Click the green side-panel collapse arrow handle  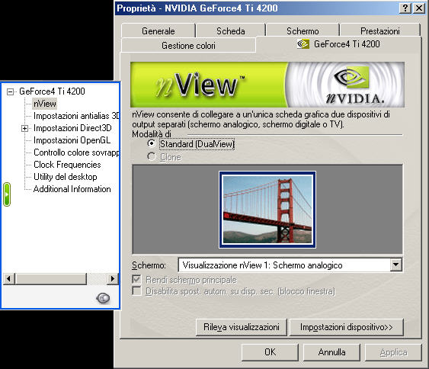[x=7, y=194]
